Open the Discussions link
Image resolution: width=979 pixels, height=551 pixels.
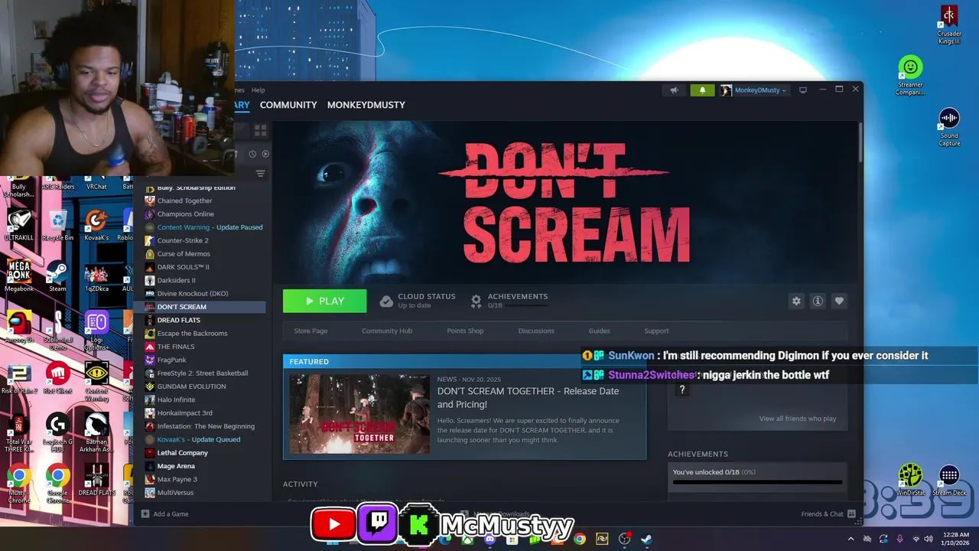[536, 331]
